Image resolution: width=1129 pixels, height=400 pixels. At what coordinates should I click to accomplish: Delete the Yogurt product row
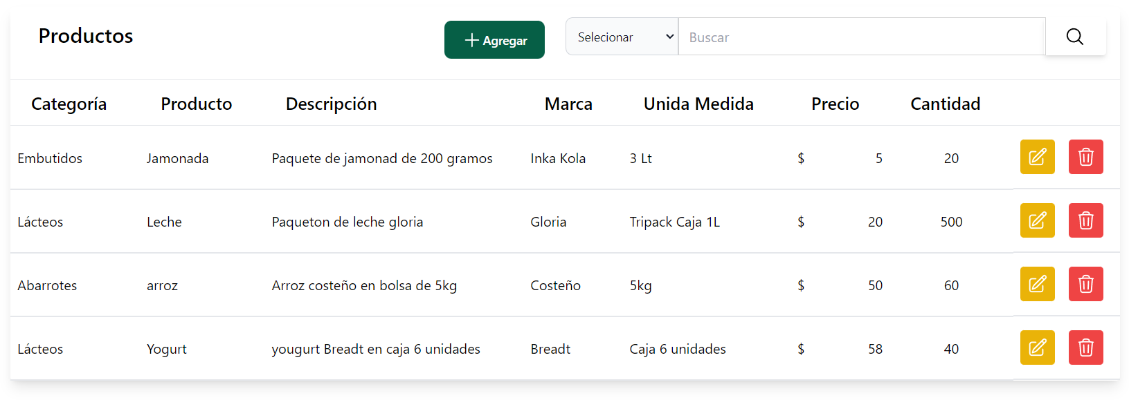pyautogui.click(x=1085, y=347)
